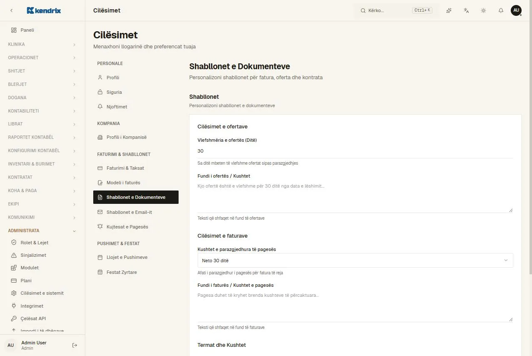
Task: Open Paneli dashboard item
Action: (x=42, y=30)
